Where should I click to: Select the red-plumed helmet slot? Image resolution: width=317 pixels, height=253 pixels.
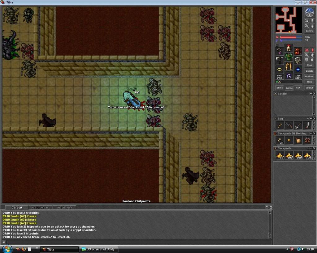289,48
